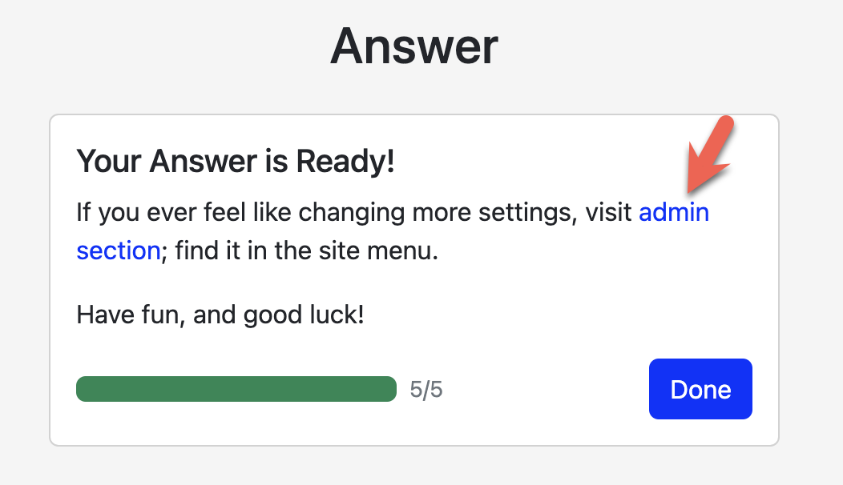Image resolution: width=843 pixels, height=485 pixels.
Task: Click the green progress bar
Action: click(236, 389)
